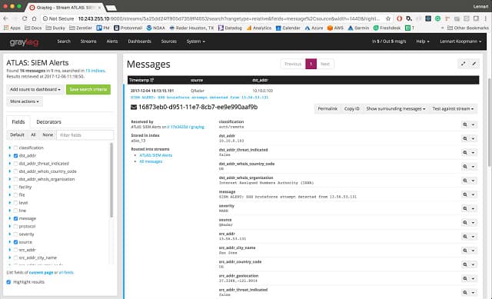Uncheck the dst_addr field checkbox
Screen dimensions: 492x299
tap(15, 155)
